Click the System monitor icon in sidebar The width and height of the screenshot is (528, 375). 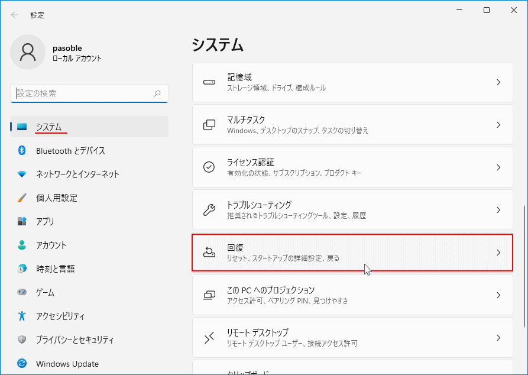tap(22, 127)
